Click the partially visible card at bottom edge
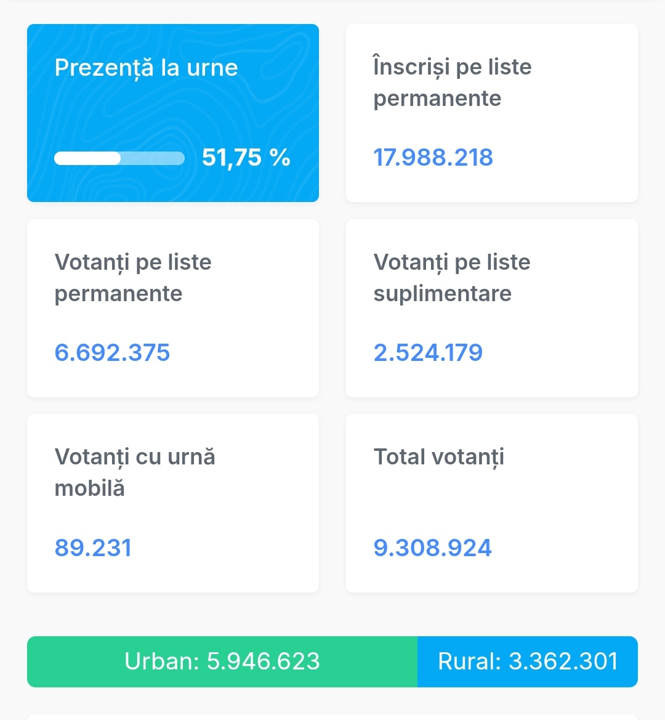The image size is (665, 720). (x=332, y=716)
